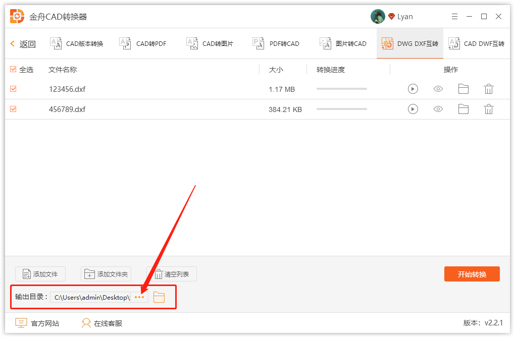Uncheck the checkbox next to 456789.dxf
The image size is (515, 338).
point(13,109)
